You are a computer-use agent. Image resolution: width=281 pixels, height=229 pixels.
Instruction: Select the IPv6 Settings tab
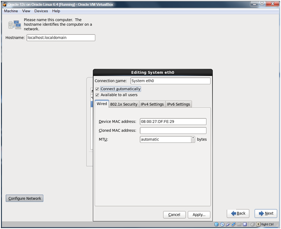[179, 104]
